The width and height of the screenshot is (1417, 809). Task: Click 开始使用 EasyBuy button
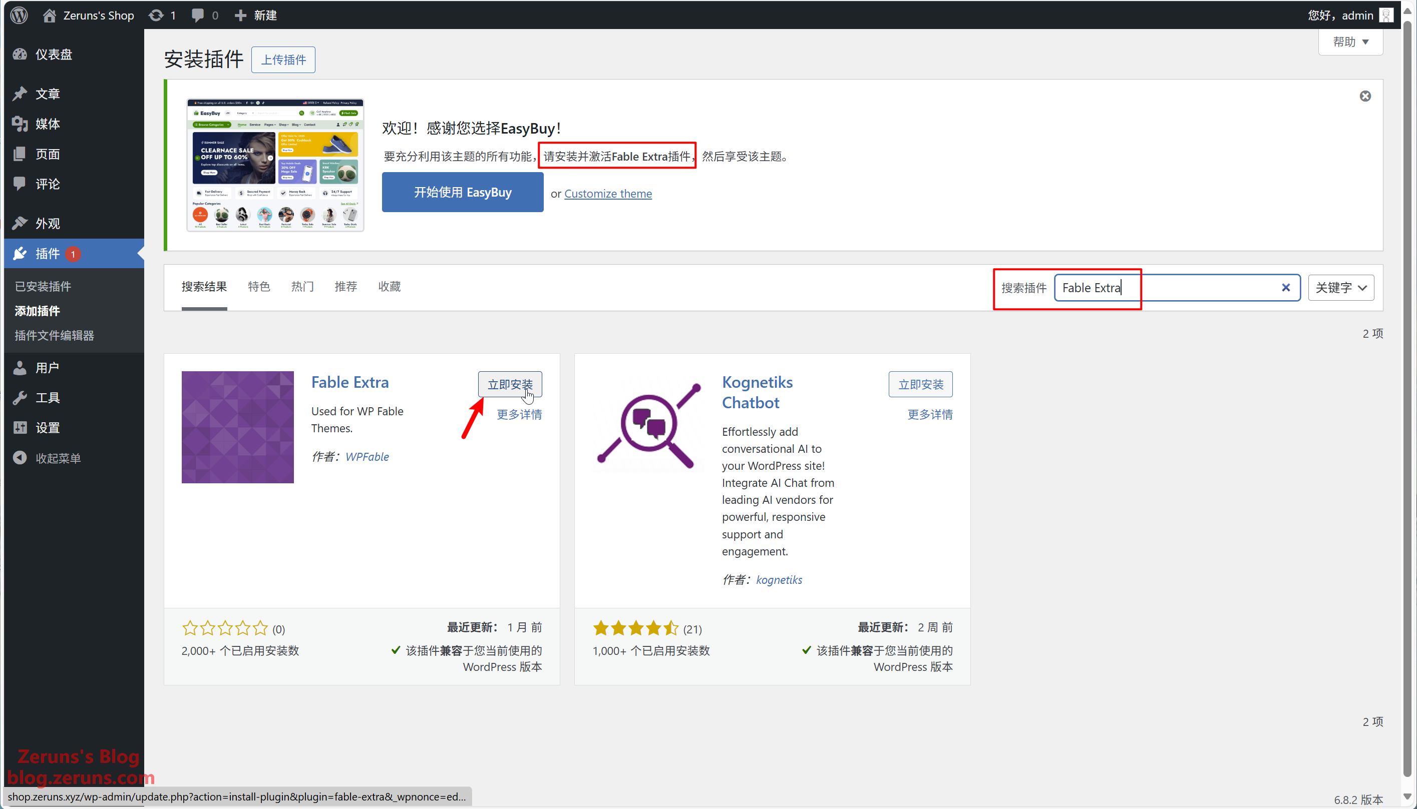pos(463,192)
